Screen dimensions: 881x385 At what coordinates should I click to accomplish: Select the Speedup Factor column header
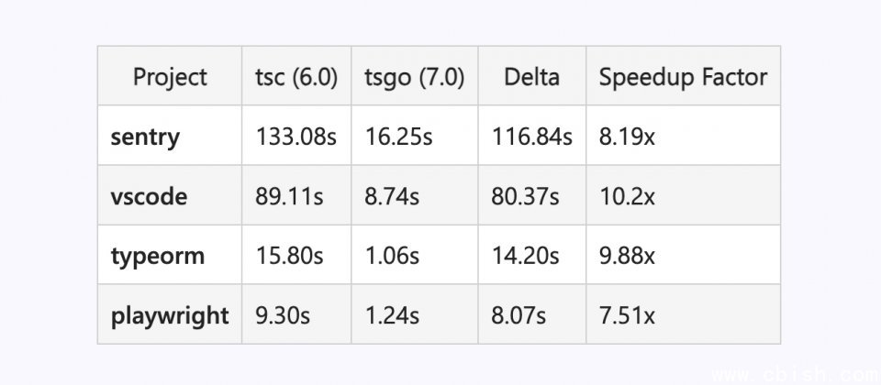tap(683, 77)
